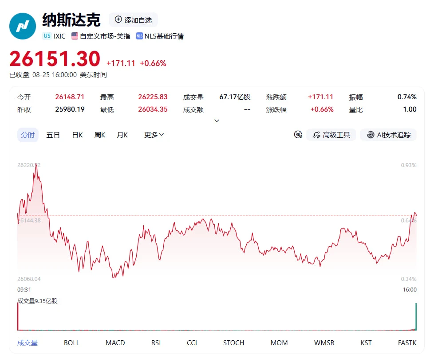430x358 pixels.
Task: Switch to the 五日 chart tab
Action: coord(53,135)
